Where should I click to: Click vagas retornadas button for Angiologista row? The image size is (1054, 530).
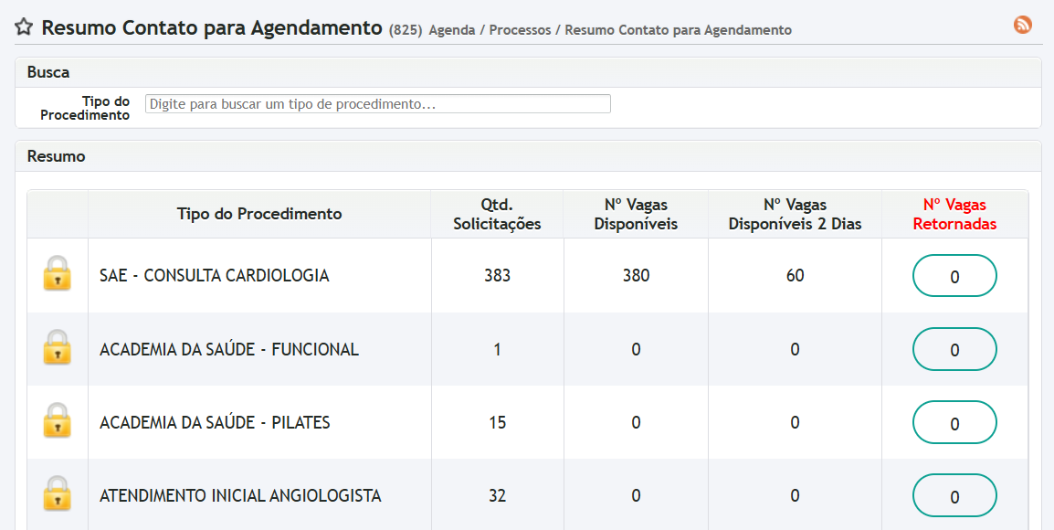coord(954,495)
